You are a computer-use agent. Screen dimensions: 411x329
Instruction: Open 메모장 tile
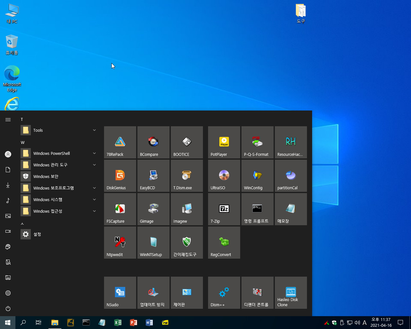pyautogui.click(x=291, y=209)
